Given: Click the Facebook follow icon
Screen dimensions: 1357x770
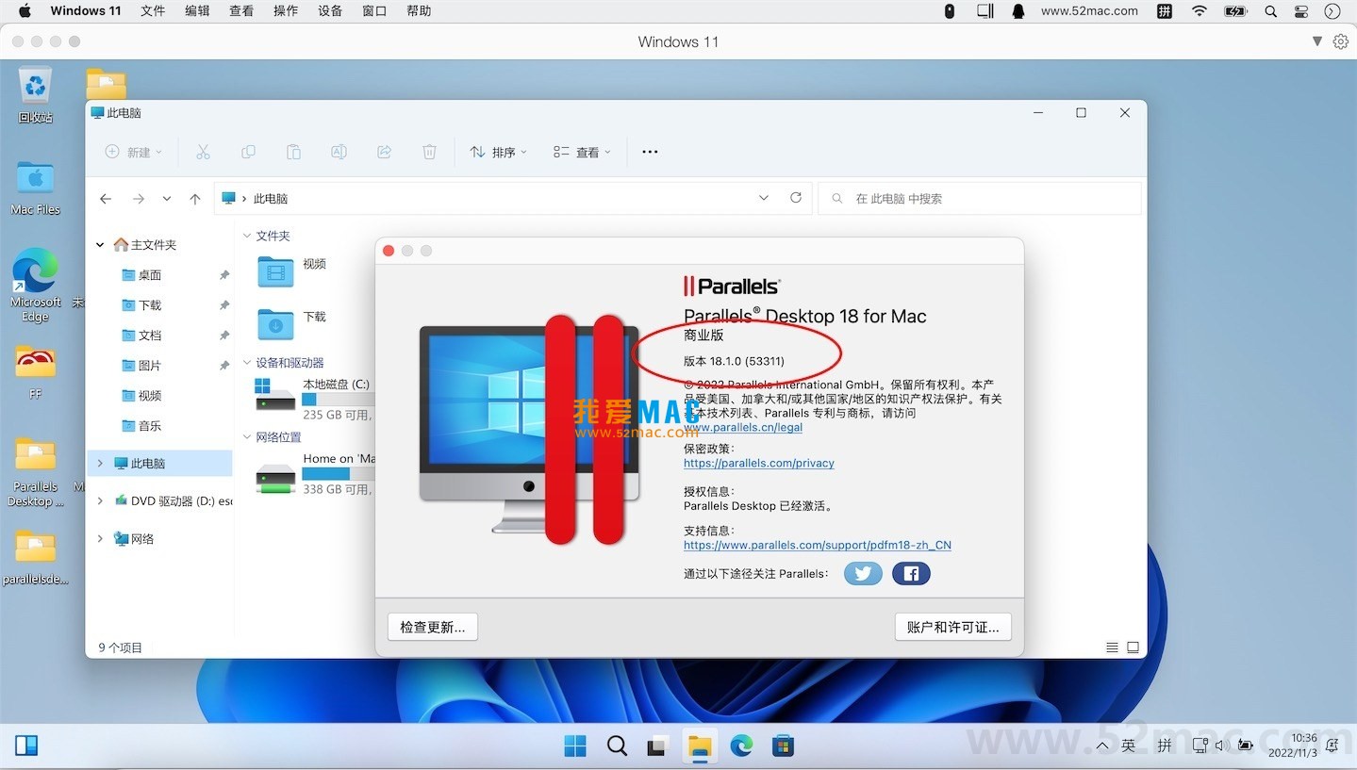Looking at the screenshot, I should click(911, 573).
